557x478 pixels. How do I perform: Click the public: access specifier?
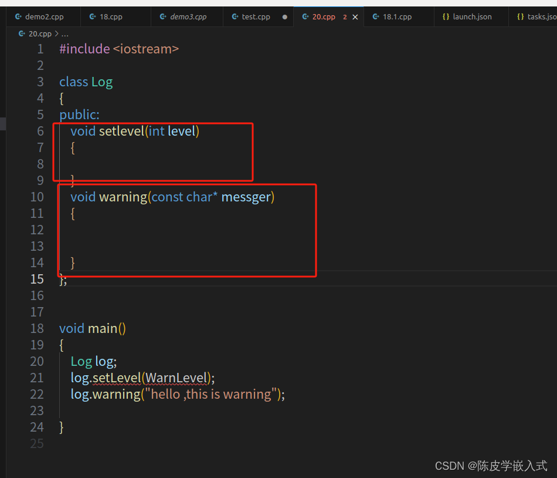coord(79,115)
